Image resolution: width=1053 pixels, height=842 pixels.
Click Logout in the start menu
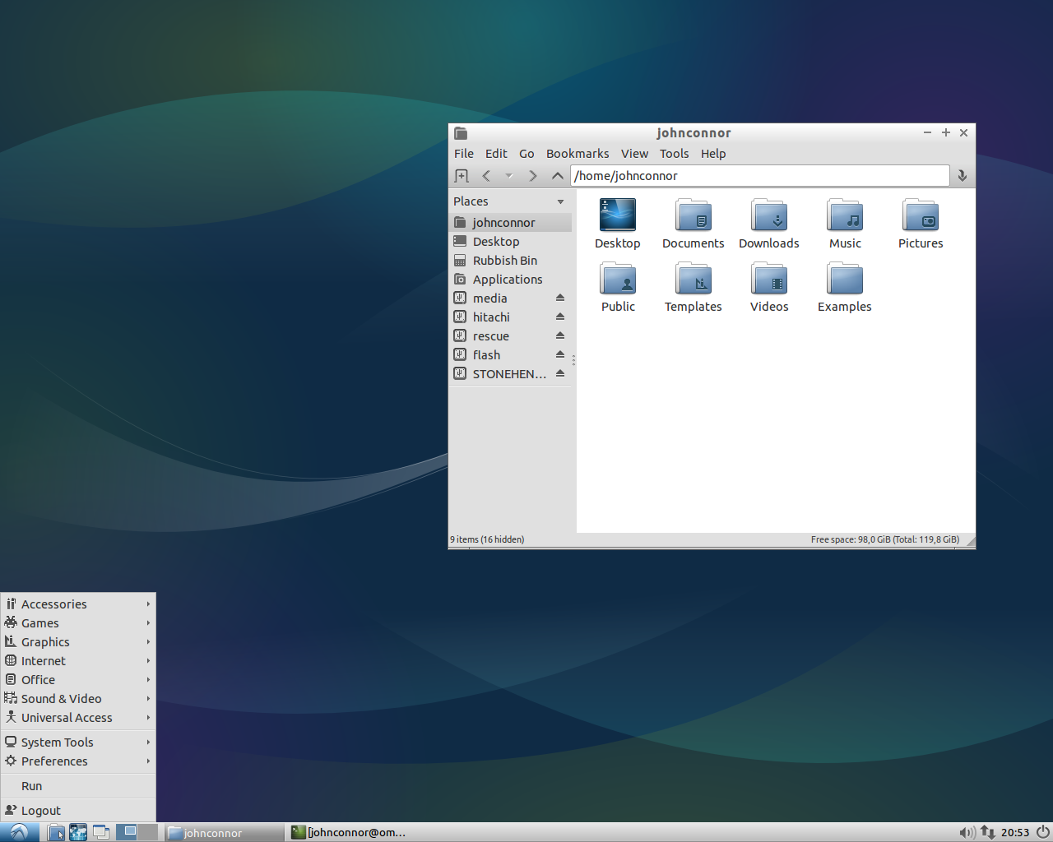41,811
